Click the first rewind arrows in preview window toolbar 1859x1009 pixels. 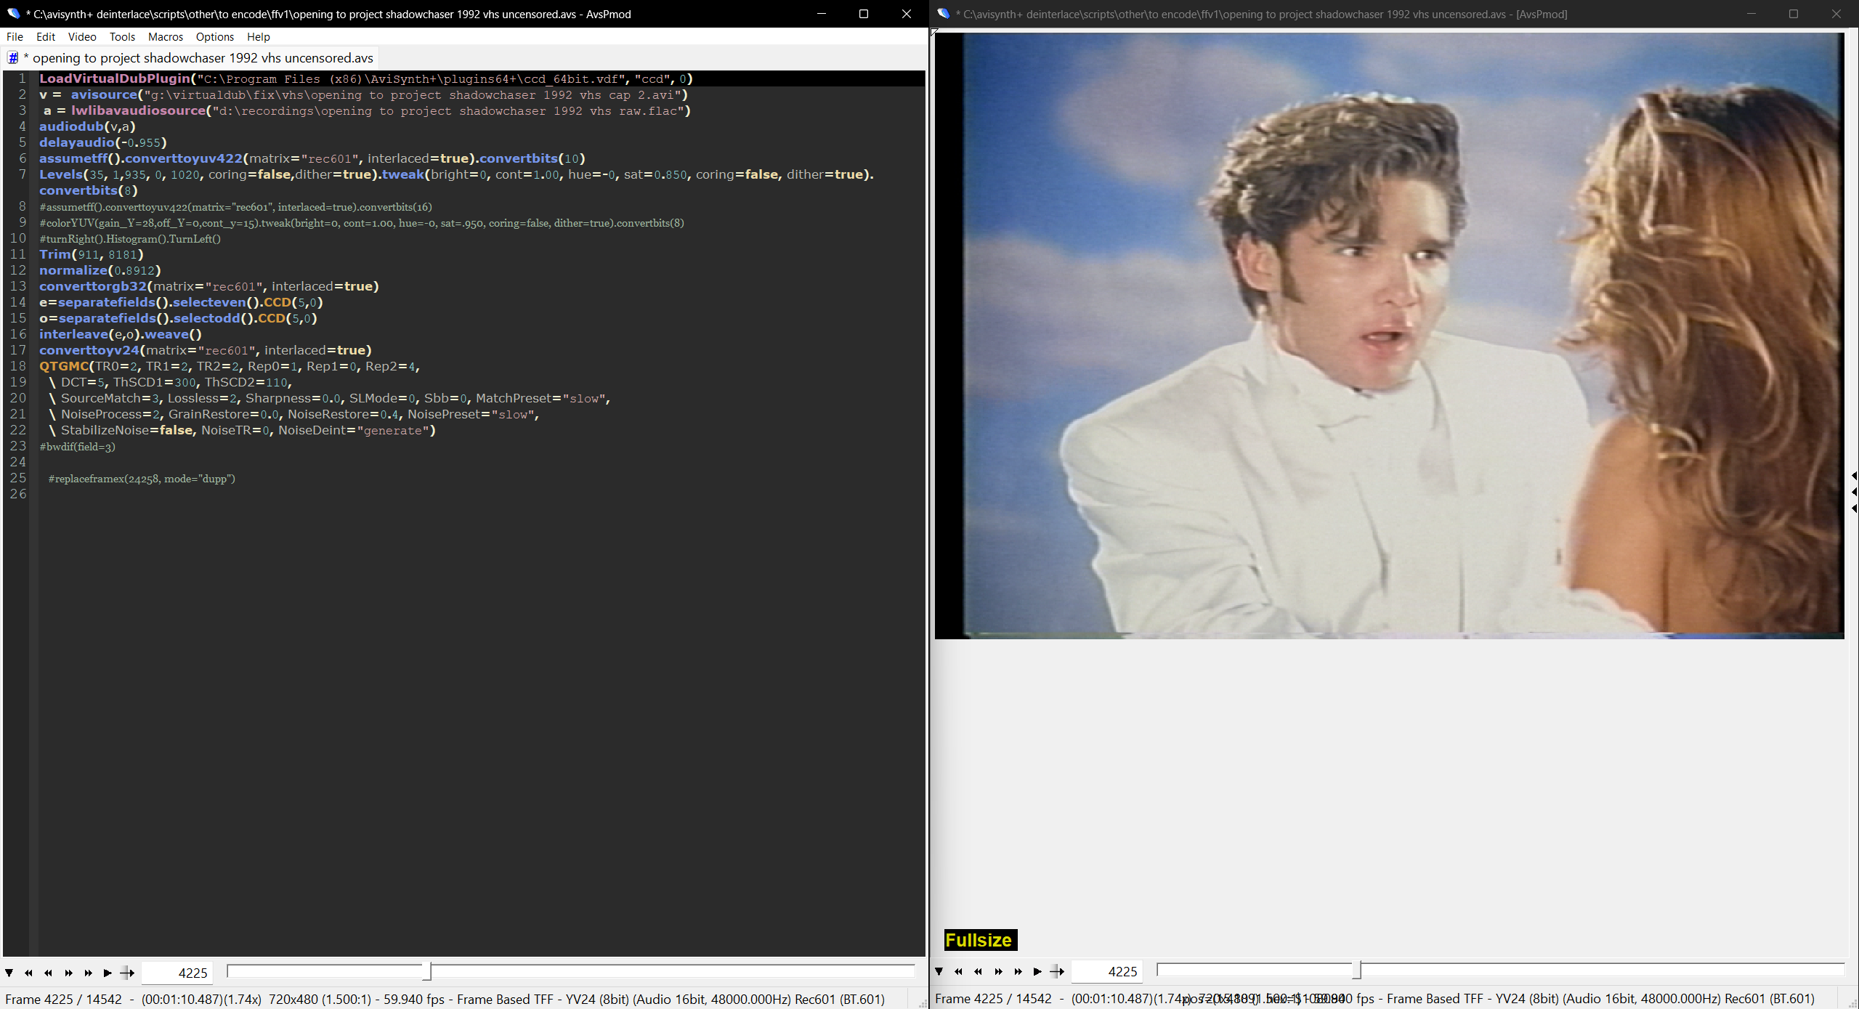coord(958,972)
